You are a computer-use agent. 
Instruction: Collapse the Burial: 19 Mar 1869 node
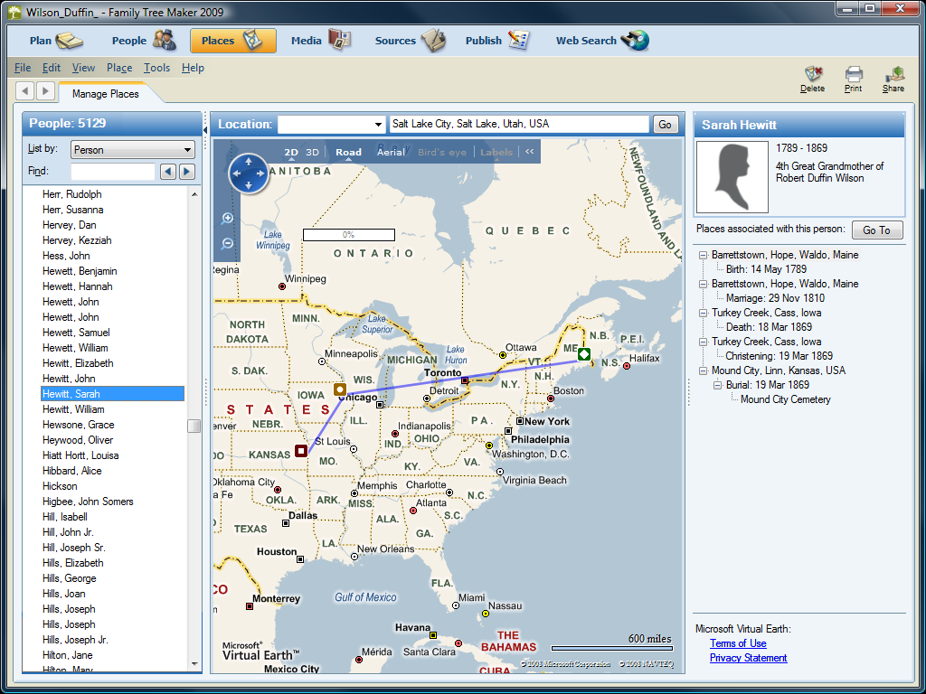[x=717, y=385]
